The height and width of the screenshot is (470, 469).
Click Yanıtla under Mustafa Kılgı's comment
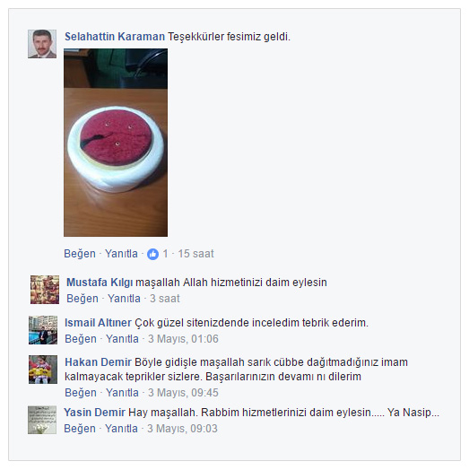(x=124, y=299)
